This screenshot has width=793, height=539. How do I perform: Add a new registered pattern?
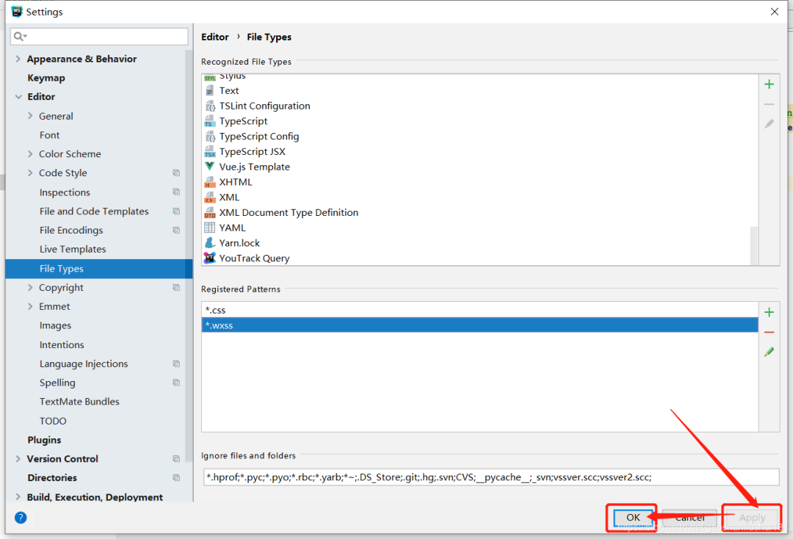click(x=769, y=313)
